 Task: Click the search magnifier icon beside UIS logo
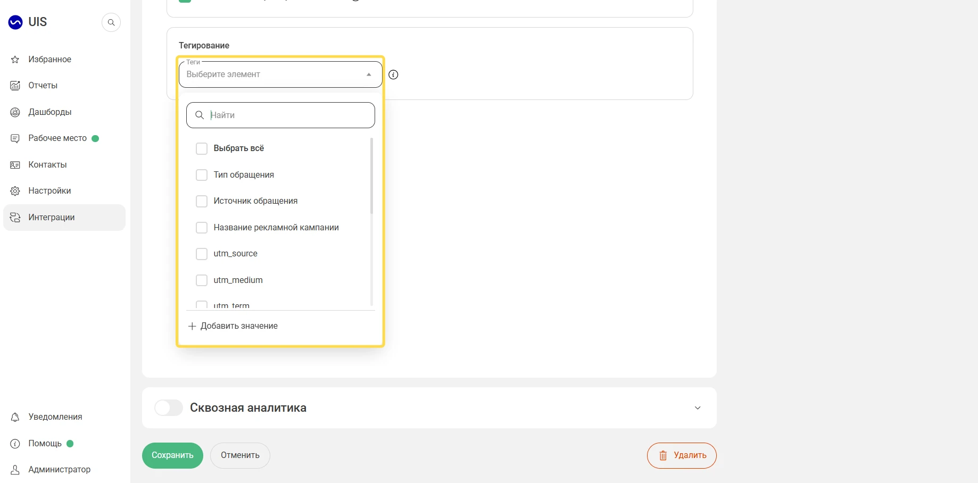(x=111, y=22)
